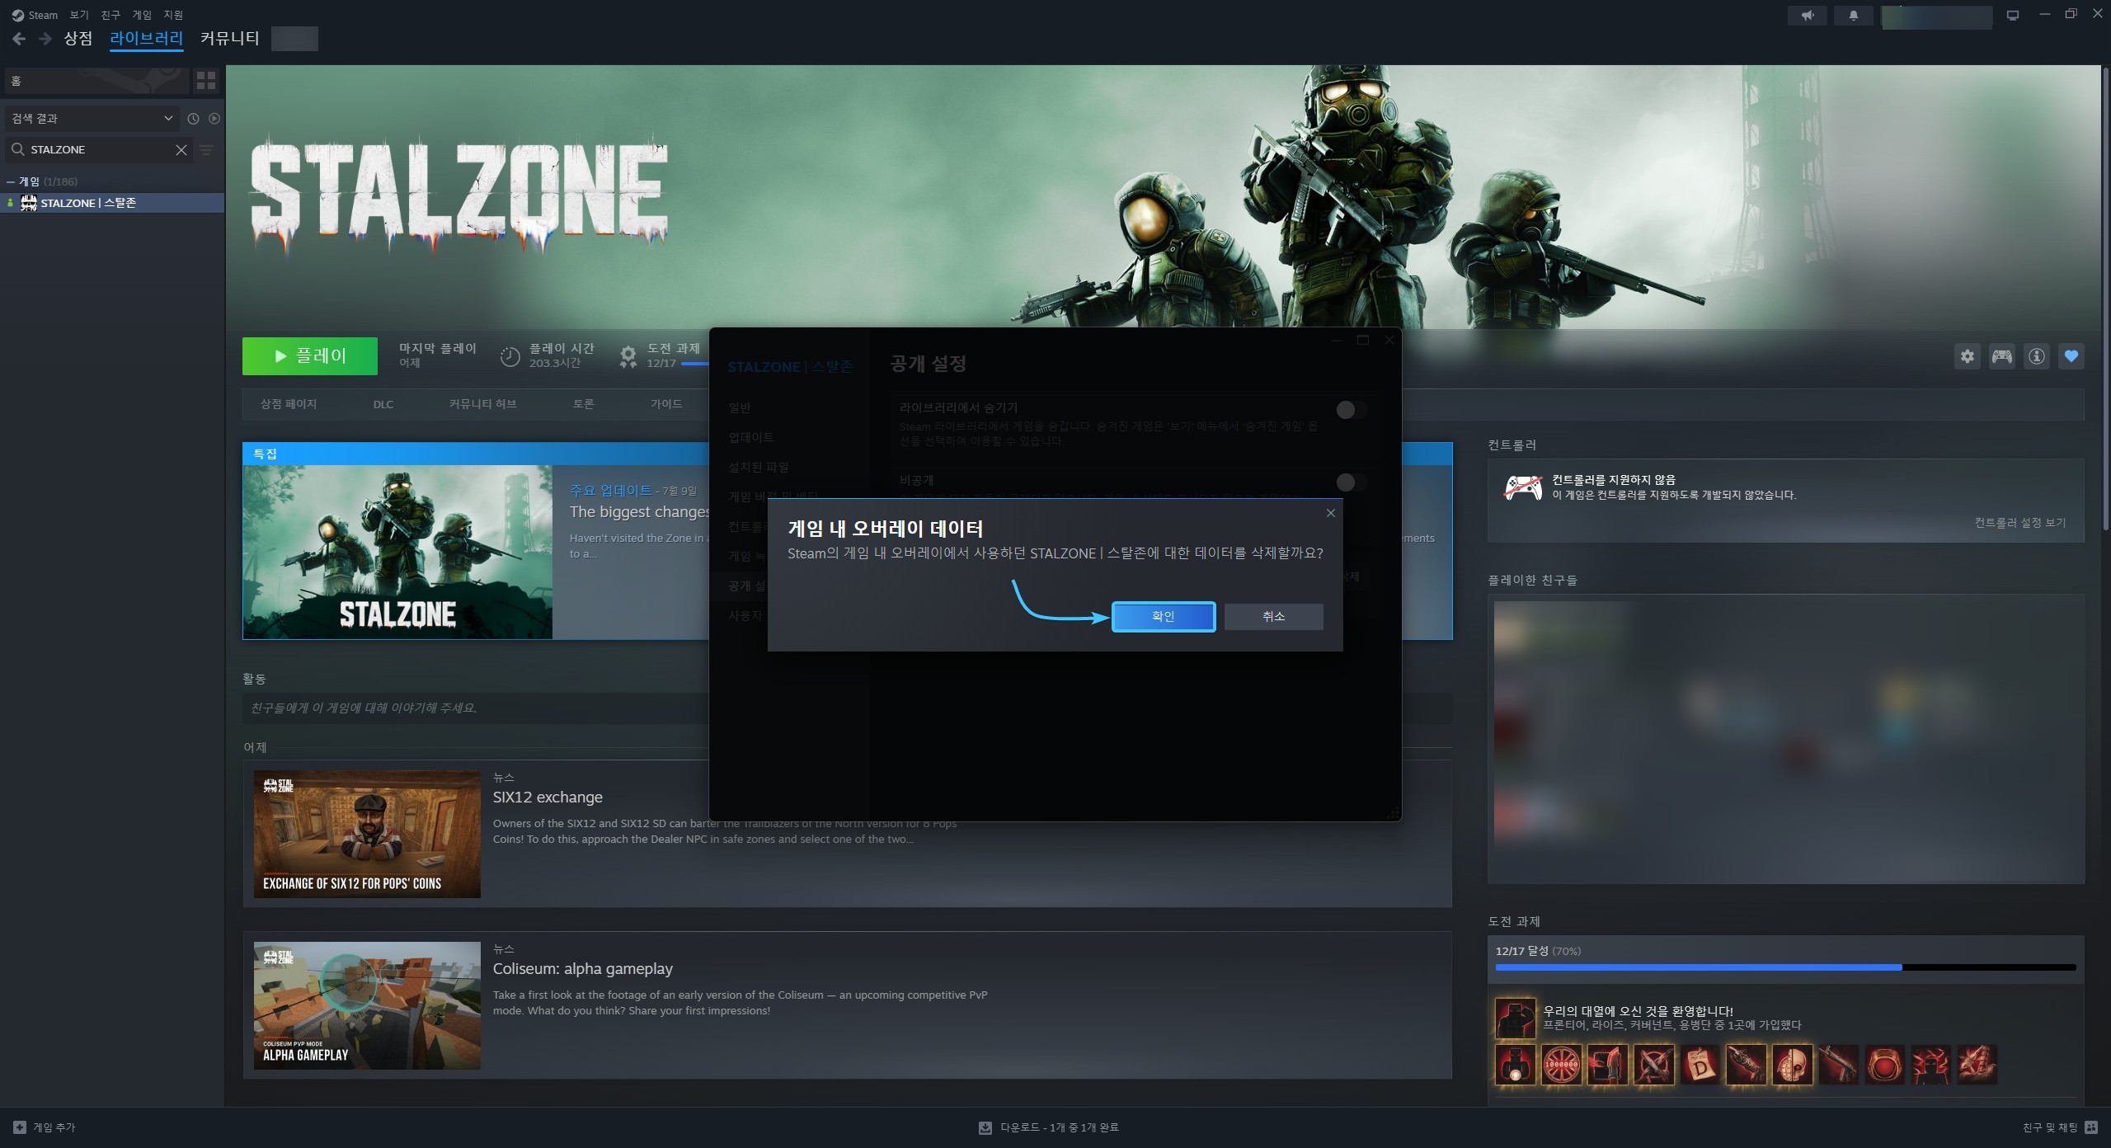Toggle the favorite heart icon
Screen dimensions: 2111x1148
(x=2071, y=356)
